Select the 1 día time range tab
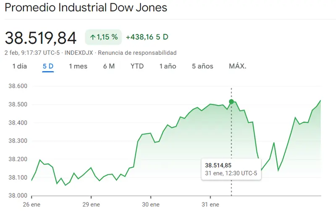This screenshot has width=336, height=212. [20, 66]
